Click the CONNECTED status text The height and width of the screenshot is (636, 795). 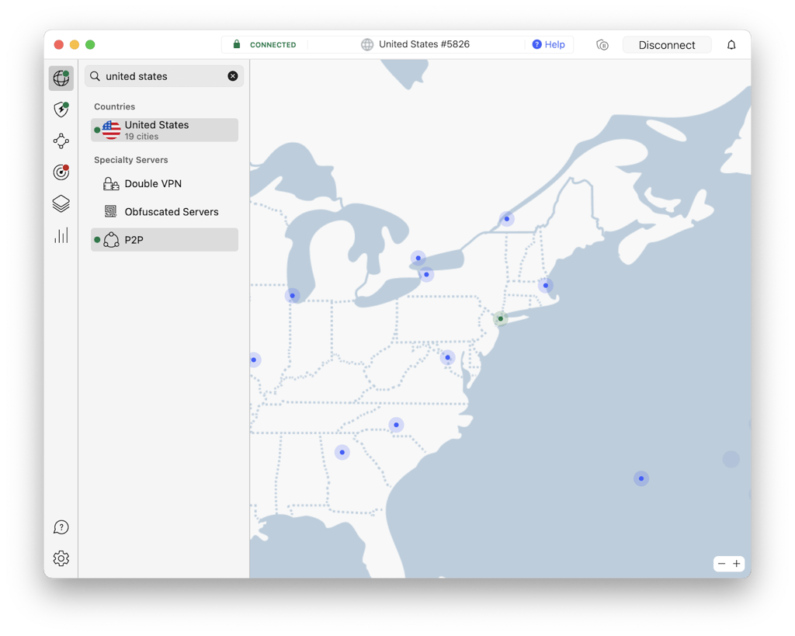point(273,44)
